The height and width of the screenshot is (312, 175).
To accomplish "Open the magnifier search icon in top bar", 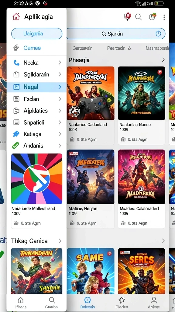I will (138, 17).
